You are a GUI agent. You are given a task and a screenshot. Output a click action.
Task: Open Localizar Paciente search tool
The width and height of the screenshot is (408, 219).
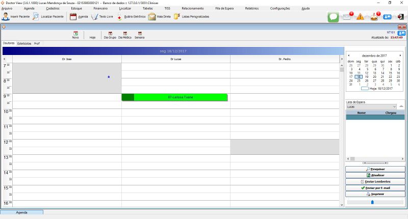tap(36, 17)
